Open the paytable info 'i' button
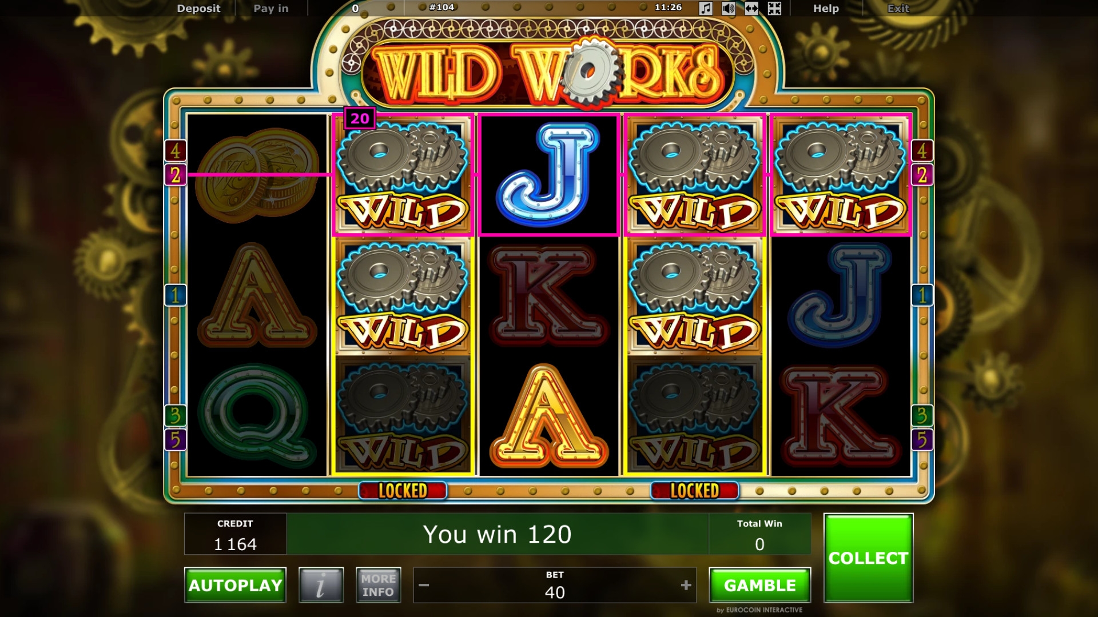 click(321, 585)
